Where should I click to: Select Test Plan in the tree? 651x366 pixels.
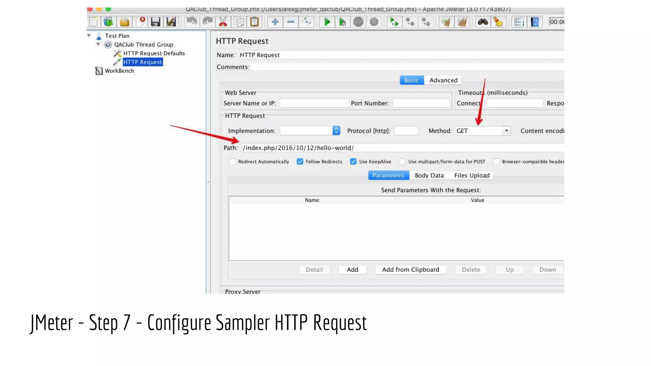(x=117, y=36)
